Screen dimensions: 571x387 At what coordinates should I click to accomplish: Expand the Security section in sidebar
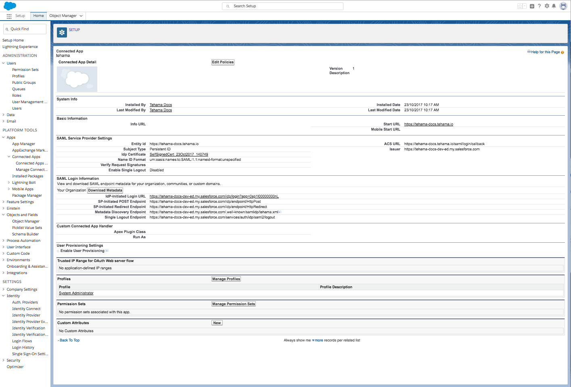click(4, 360)
